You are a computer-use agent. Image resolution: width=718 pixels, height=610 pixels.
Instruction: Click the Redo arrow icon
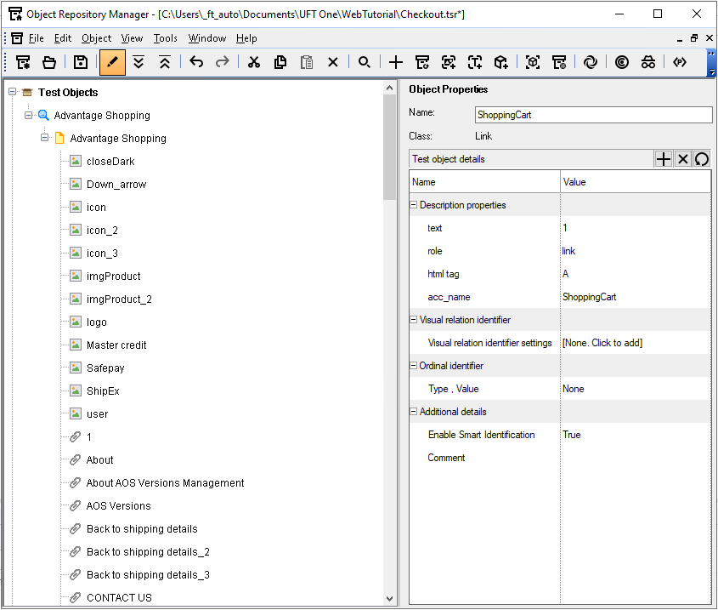(x=223, y=62)
